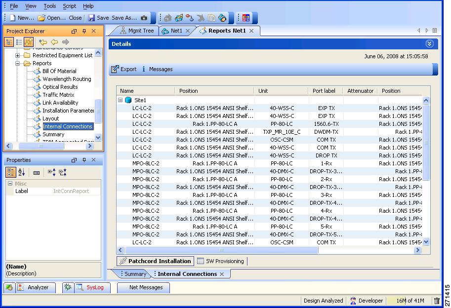Screen dimensions: 451x308
Task: Click the yellow back arrow in Project Explorer
Action: coord(54,42)
